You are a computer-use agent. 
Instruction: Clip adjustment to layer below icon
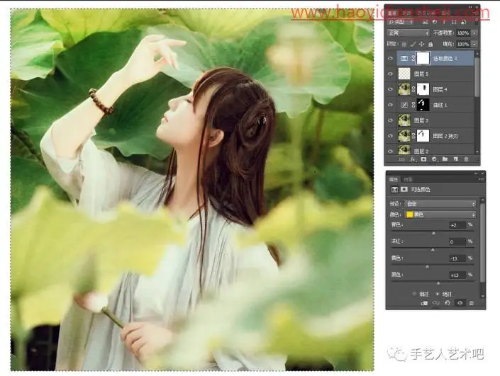(424, 303)
